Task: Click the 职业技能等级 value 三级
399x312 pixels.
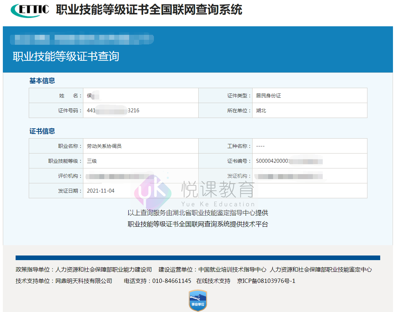Action: 92,161
